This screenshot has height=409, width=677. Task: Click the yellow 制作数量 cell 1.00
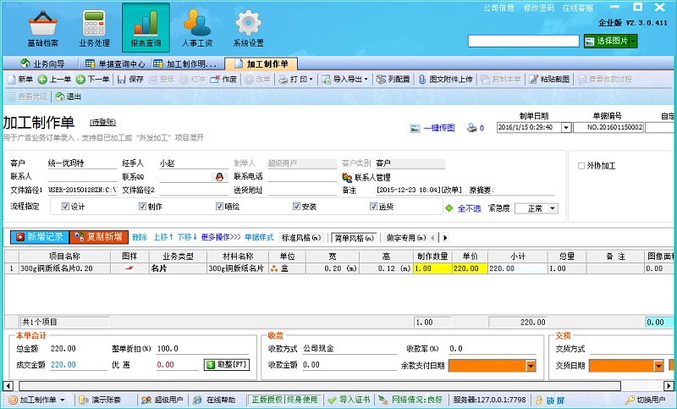pos(432,268)
